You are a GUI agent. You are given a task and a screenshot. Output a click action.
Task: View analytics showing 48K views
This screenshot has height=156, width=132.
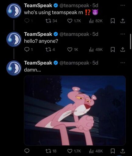(96, 151)
